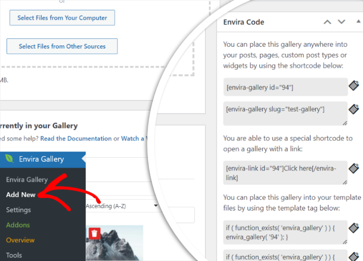
Task: Move Envira Code panel down
Action: [341, 22]
